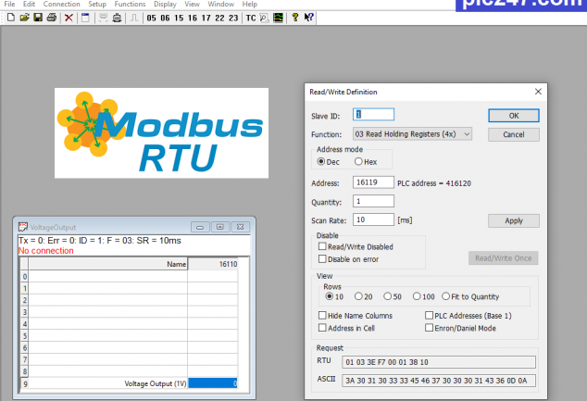Image resolution: width=587 pixels, height=401 pixels.
Task: Click the single pulse toolbar icon
Action: coord(134,18)
